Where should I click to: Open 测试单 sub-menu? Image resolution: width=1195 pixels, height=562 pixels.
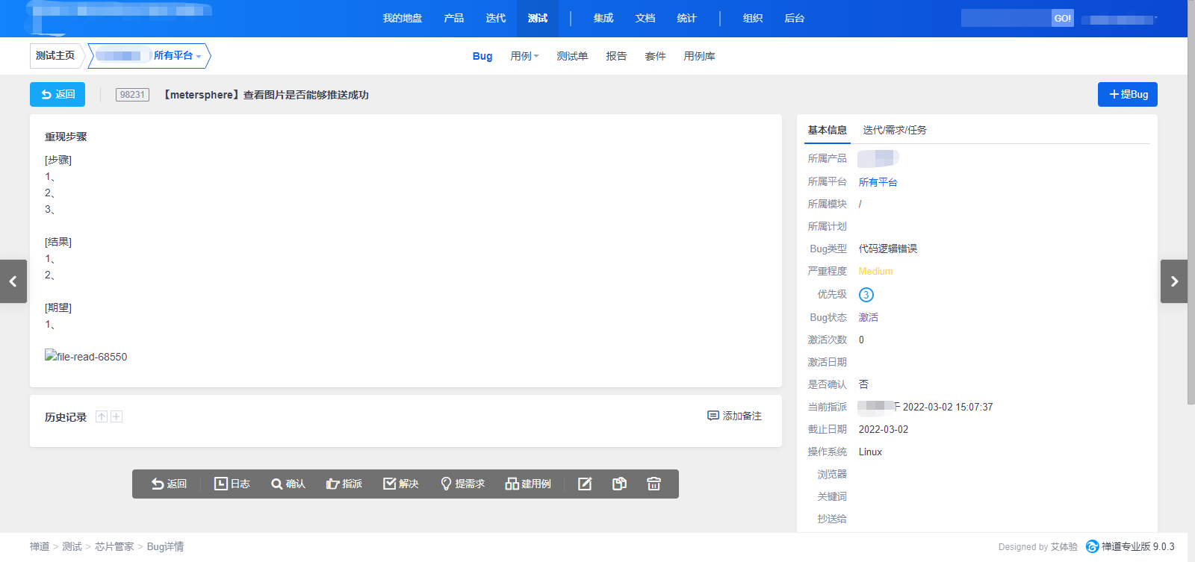point(572,56)
